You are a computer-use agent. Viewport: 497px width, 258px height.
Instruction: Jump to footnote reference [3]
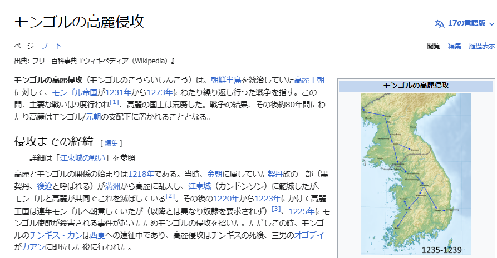(276, 209)
